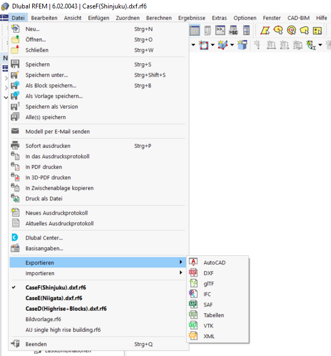Click the Als Block speichern icon
Screen dimensions: 331x356
tap(15, 85)
